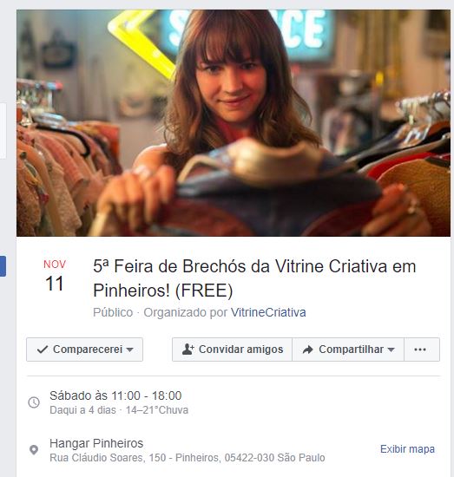Screen dimensions: 454x477
Task: Click the NOV 11 date badge
Action: pos(55,276)
